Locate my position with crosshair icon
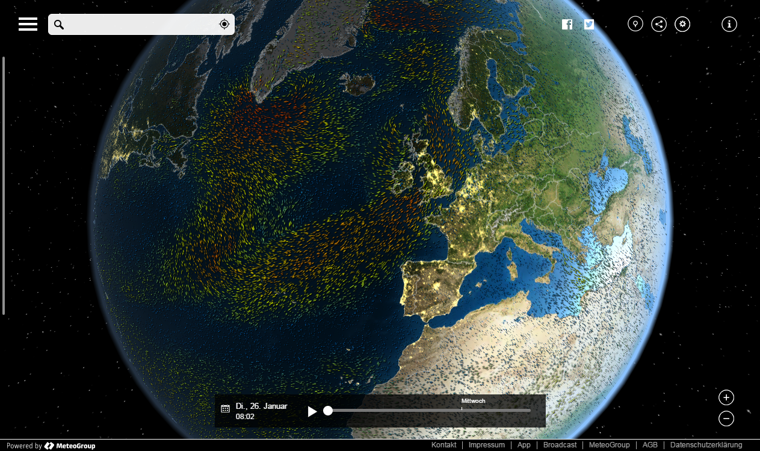This screenshot has height=451, width=760. pyautogui.click(x=224, y=24)
